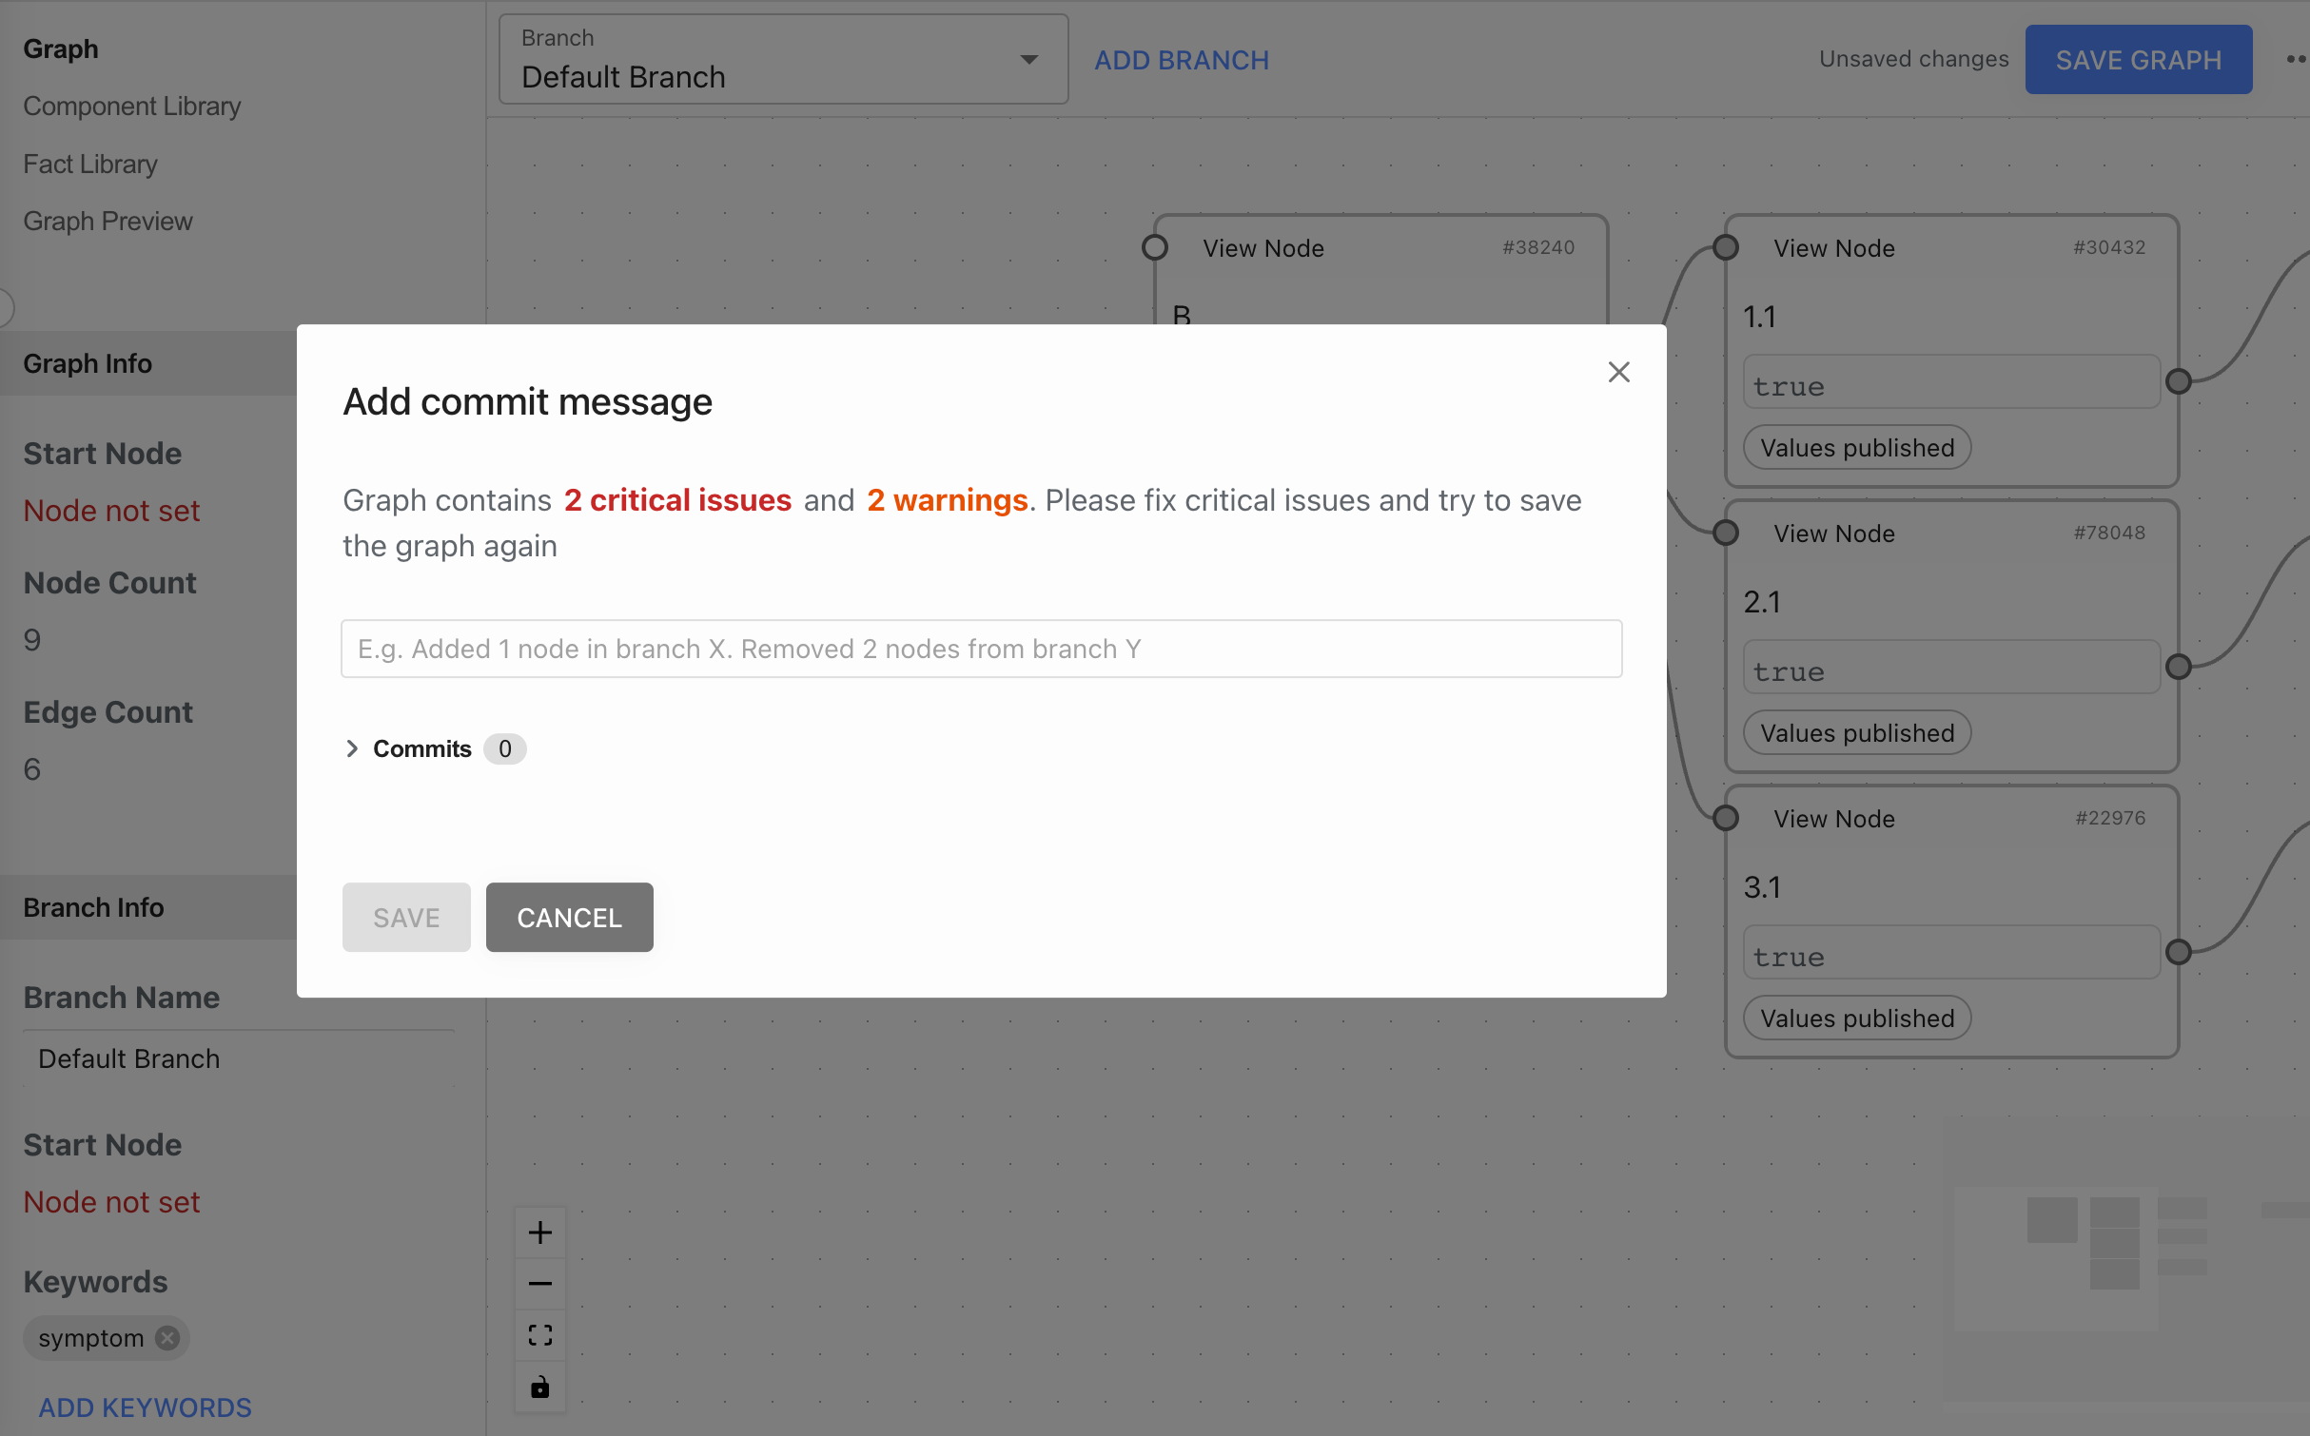Open the more options menu icon

click(x=2295, y=59)
